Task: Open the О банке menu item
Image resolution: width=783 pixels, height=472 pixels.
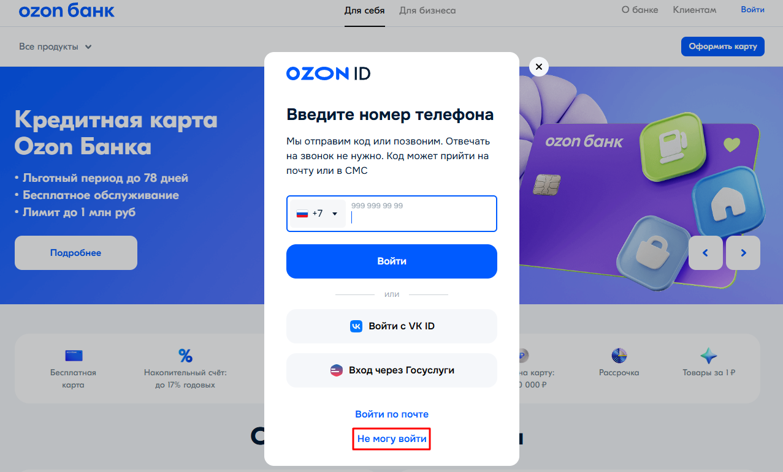Action: tap(640, 10)
